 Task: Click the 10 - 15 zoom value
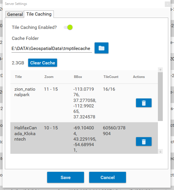(51, 128)
